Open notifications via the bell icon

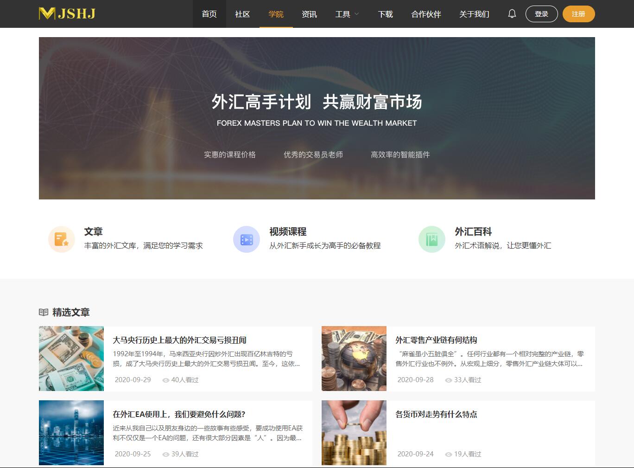(x=512, y=14)
